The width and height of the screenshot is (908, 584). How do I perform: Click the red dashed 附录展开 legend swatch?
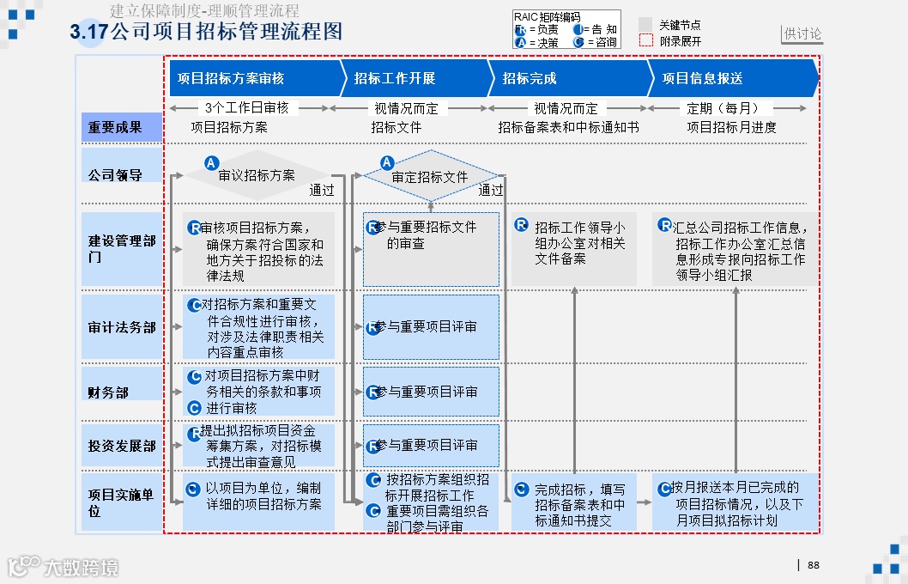pyautogui.click(x=645, y=40)
